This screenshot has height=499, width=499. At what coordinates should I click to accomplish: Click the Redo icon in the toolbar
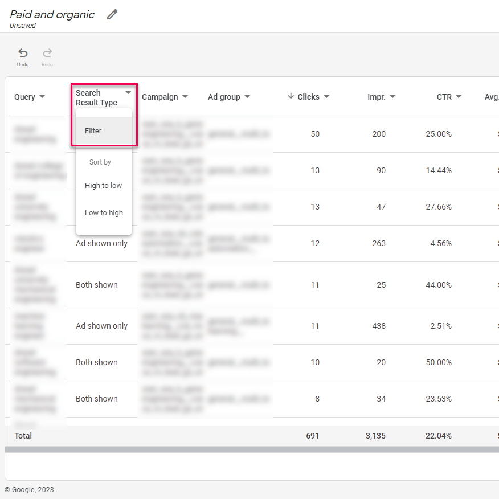coord(47,53)
